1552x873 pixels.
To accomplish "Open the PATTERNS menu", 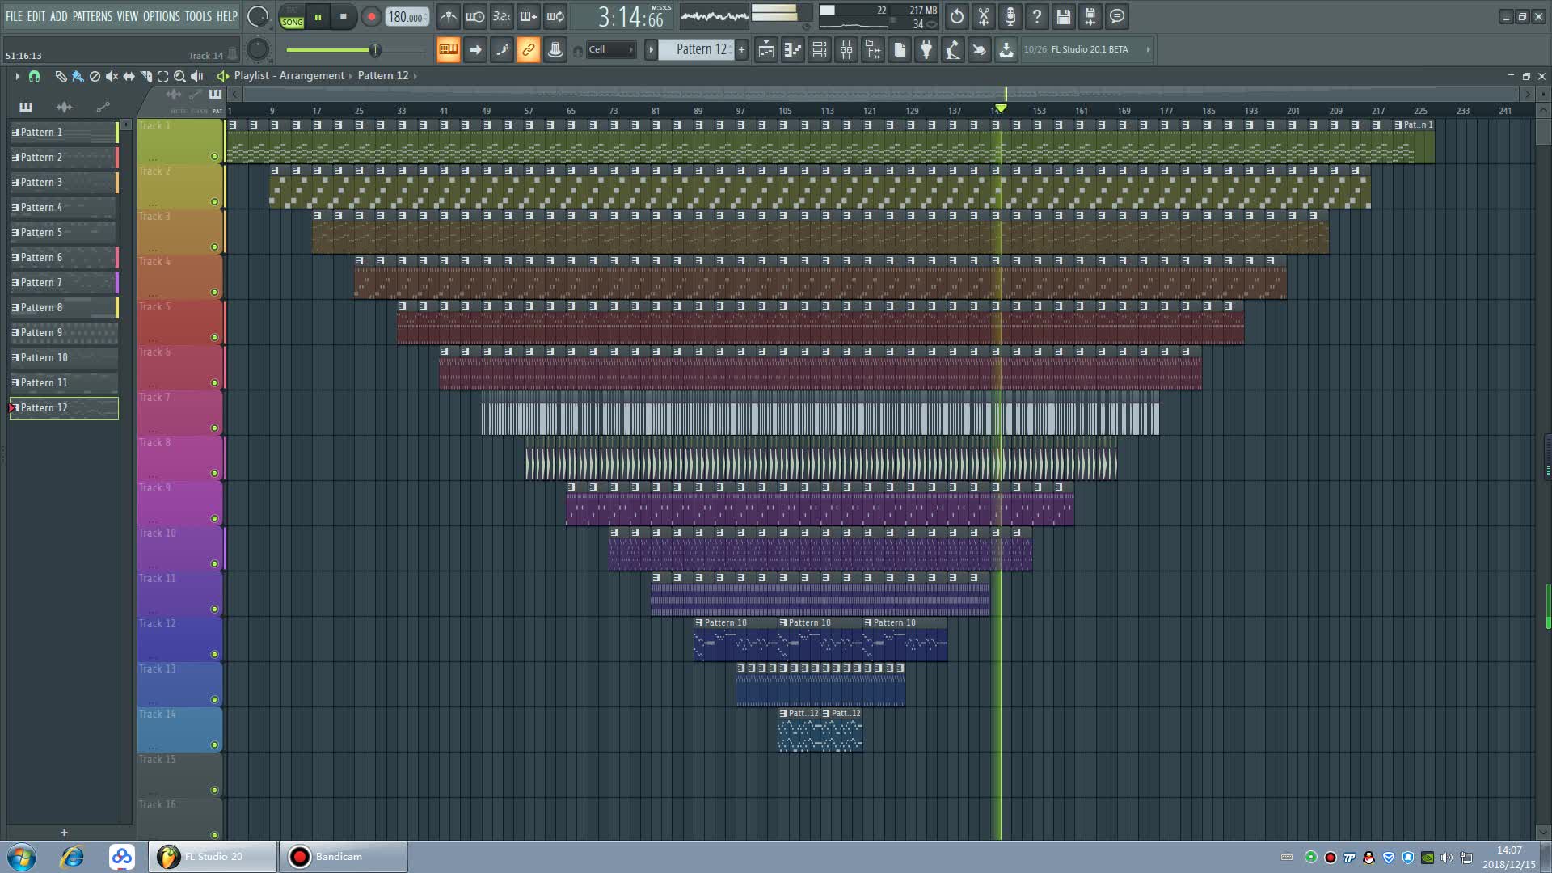I will tap(92, 16).
